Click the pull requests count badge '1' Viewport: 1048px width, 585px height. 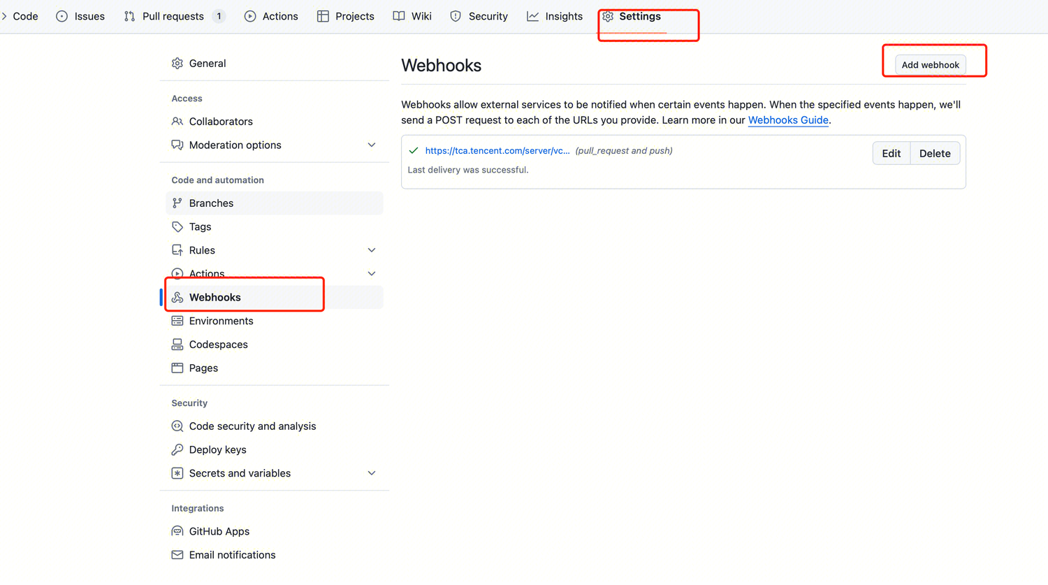coord(219,16)
